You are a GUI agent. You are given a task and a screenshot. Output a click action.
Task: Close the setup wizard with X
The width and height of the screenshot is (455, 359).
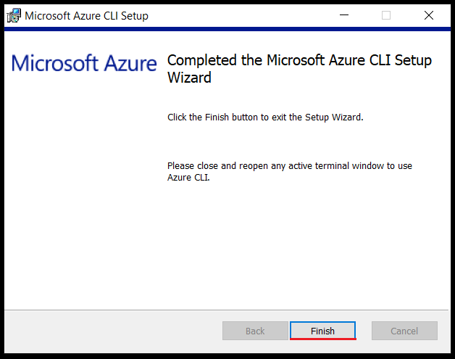429,15
